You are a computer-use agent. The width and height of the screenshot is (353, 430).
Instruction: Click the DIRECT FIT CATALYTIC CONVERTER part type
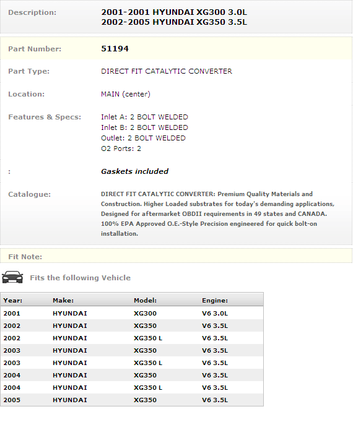(x=167, y=71)
